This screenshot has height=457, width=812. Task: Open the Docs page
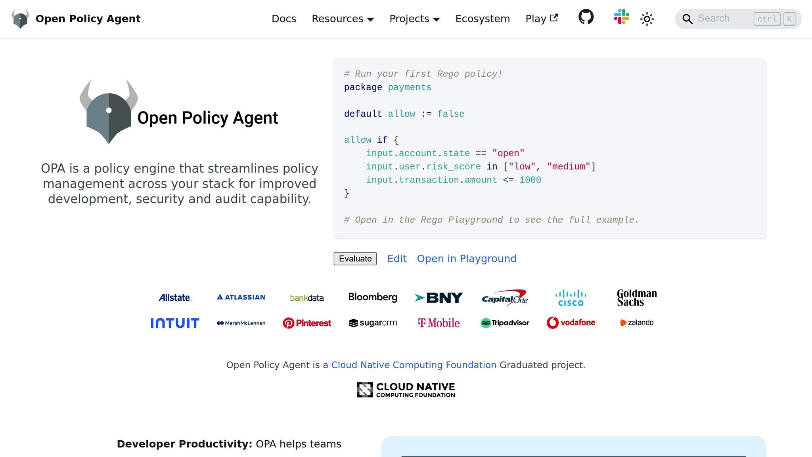284,18
